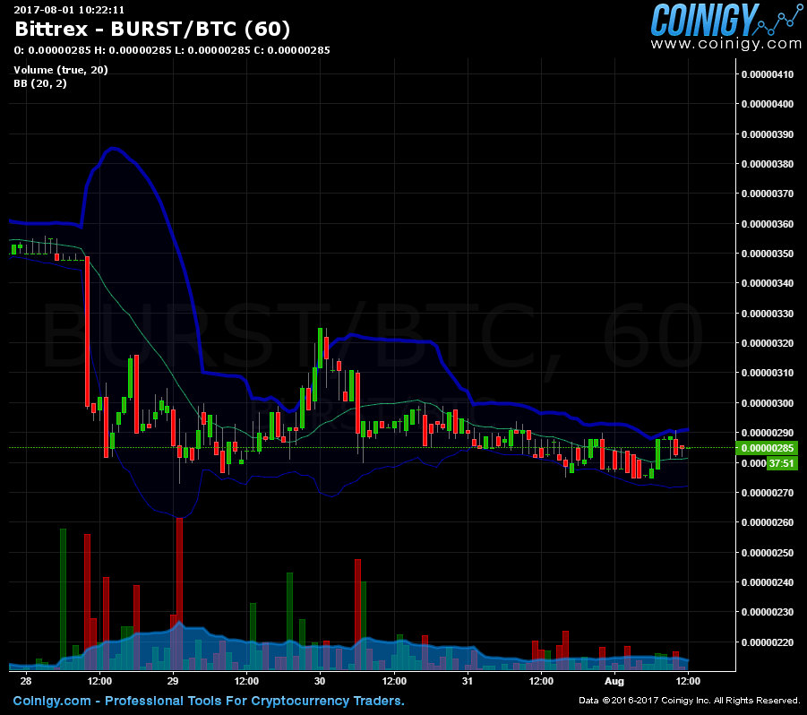Viewport: 807px width, 715px height.
Task: Click the 12:00 label between 31 and Aug
Action: [541, 681]
